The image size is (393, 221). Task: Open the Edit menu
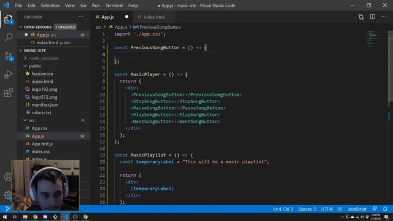(x=31, y=6)
